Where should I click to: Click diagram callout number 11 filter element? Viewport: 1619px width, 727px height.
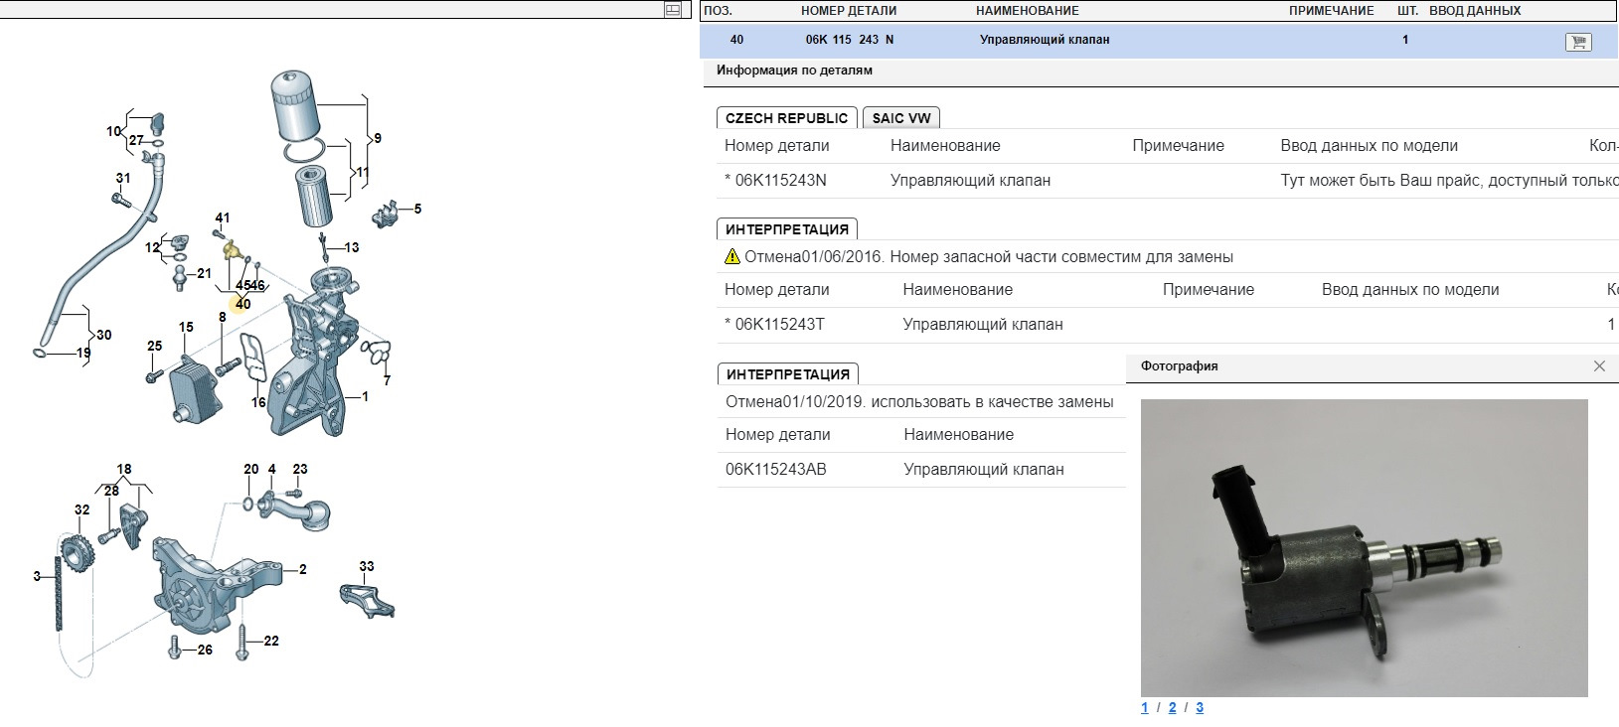(362, 173)
